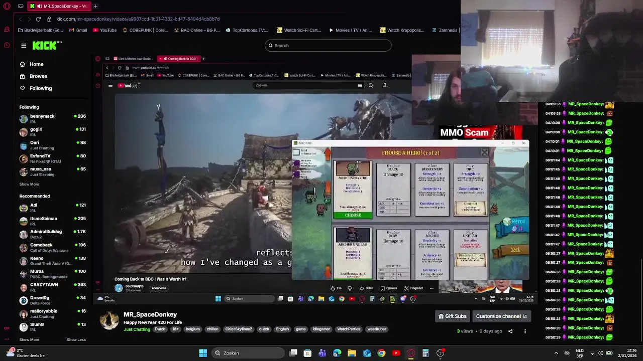Open Task View on the taskbar
643x361 pixels.
click(x=293, y=353)
